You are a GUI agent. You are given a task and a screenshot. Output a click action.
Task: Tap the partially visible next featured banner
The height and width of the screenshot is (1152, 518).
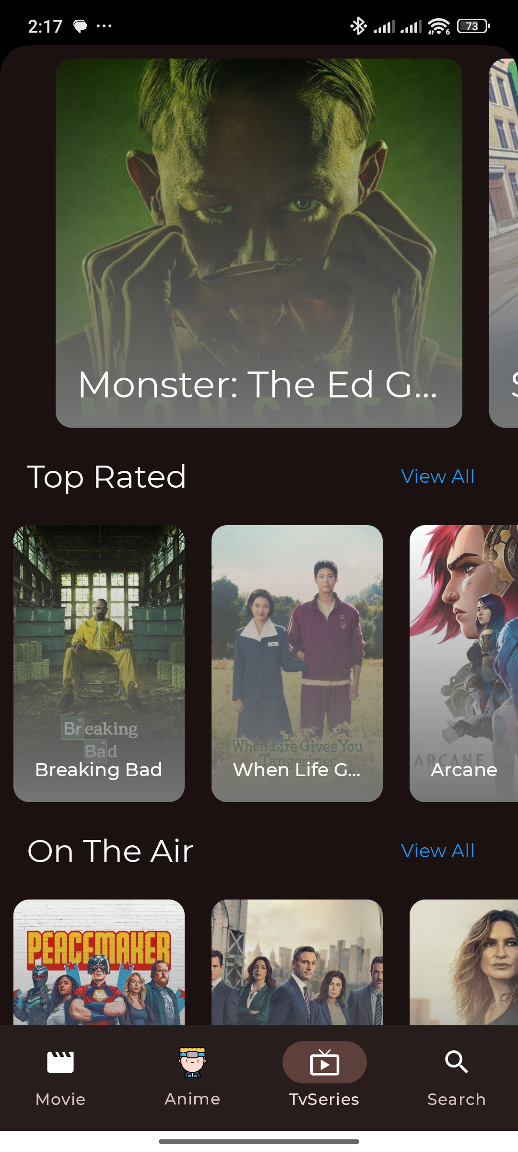click(x=504, y=243)
